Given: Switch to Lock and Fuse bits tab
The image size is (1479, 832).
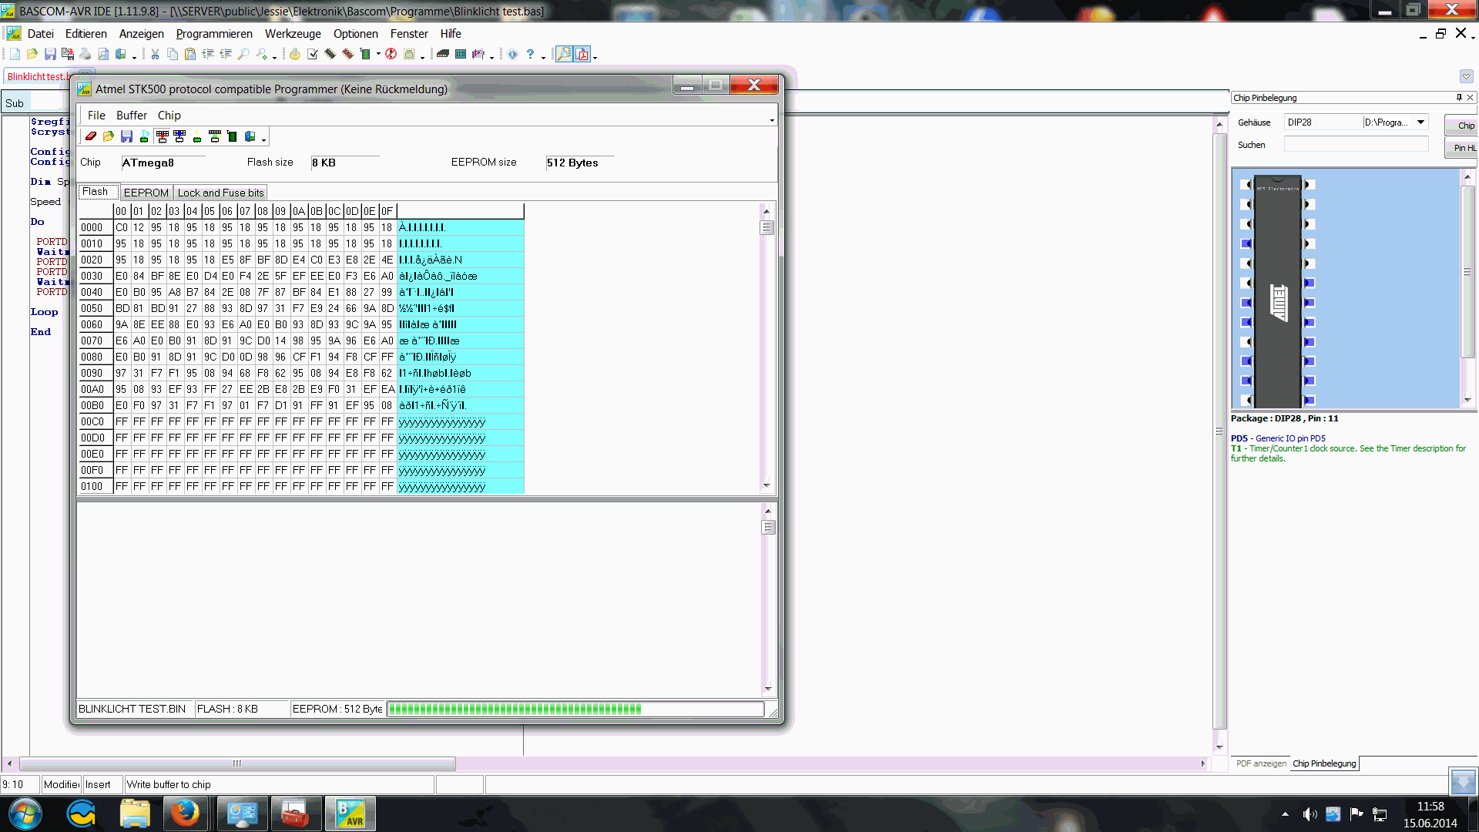Looking at the screenshot, I should [x=220, y=193].
